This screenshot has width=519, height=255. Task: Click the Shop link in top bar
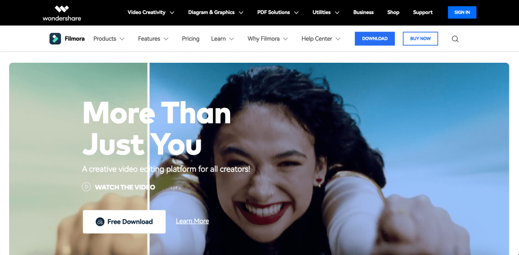pyautogui.click(x=393, y=12)
